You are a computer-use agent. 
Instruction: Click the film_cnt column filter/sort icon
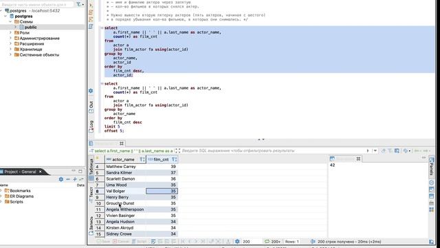[x=174, y=159]
